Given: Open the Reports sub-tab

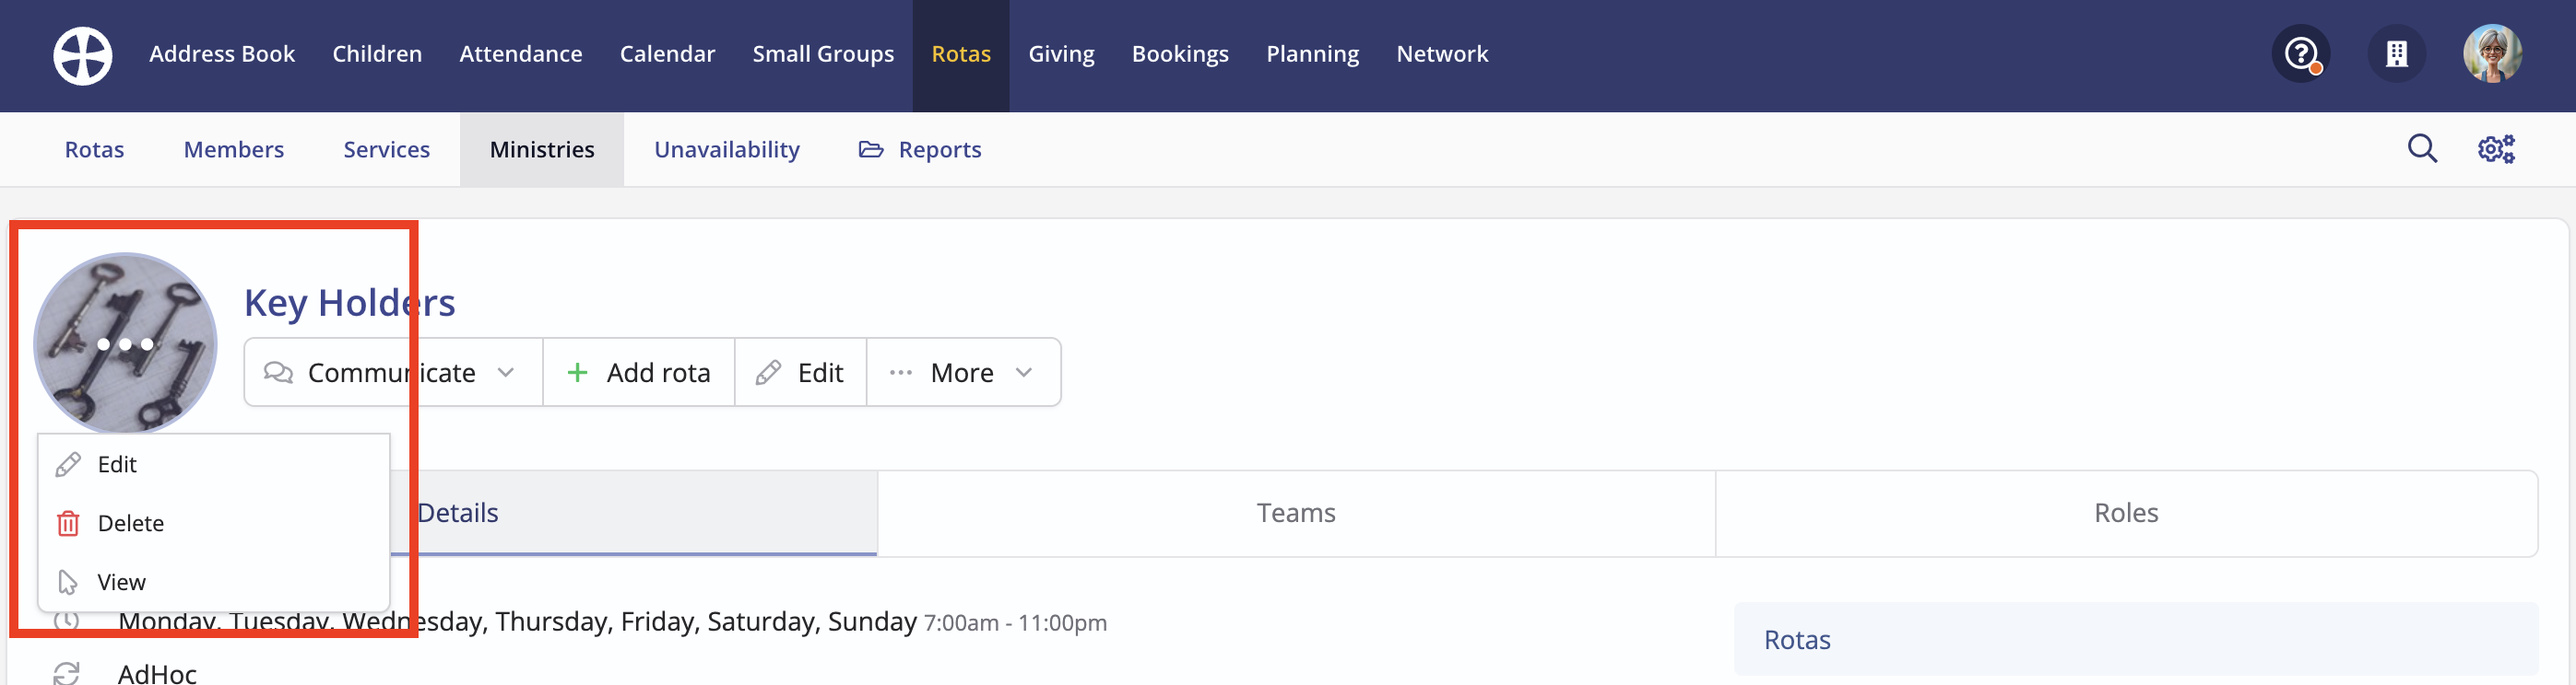Looking at the screenshot, I should [920, 150].
